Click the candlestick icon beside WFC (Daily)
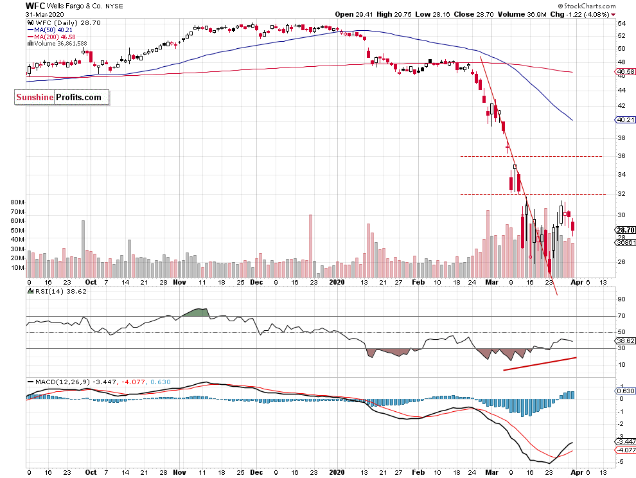This screenshot has height=478, width=636. point(30,22)
